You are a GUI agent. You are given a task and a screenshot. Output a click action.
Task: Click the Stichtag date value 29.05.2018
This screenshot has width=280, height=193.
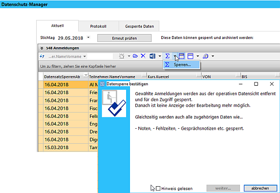70,38
